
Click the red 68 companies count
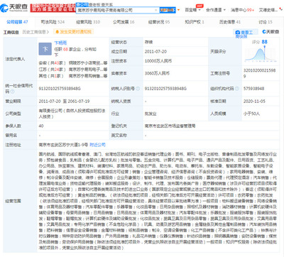coord(65,49)
